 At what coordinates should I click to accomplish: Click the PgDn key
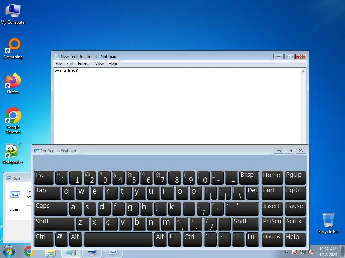295,193
